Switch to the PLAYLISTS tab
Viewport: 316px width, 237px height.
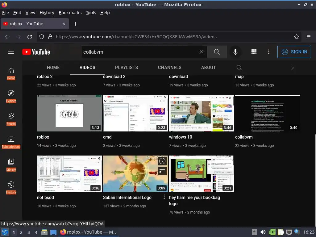click(x=127, y=68)
